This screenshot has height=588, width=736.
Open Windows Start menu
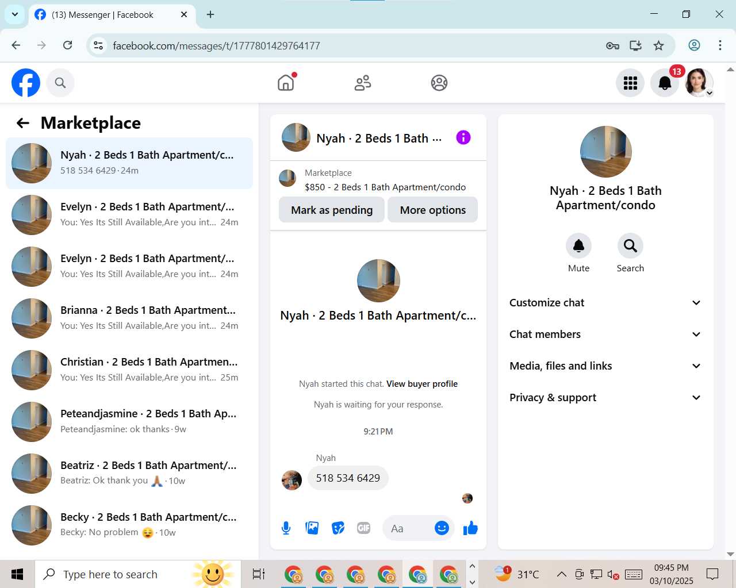17,574
